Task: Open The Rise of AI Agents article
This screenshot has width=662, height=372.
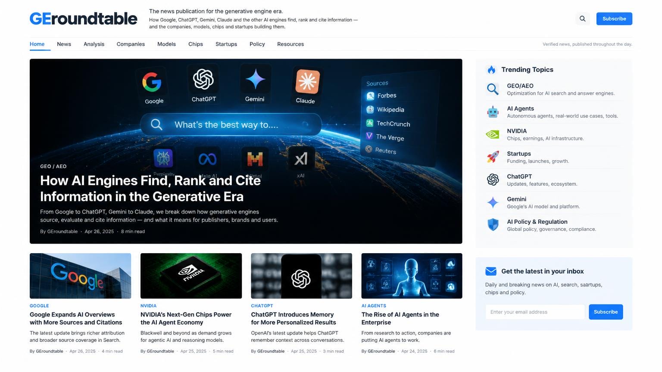Action: (x=400, y=319)
